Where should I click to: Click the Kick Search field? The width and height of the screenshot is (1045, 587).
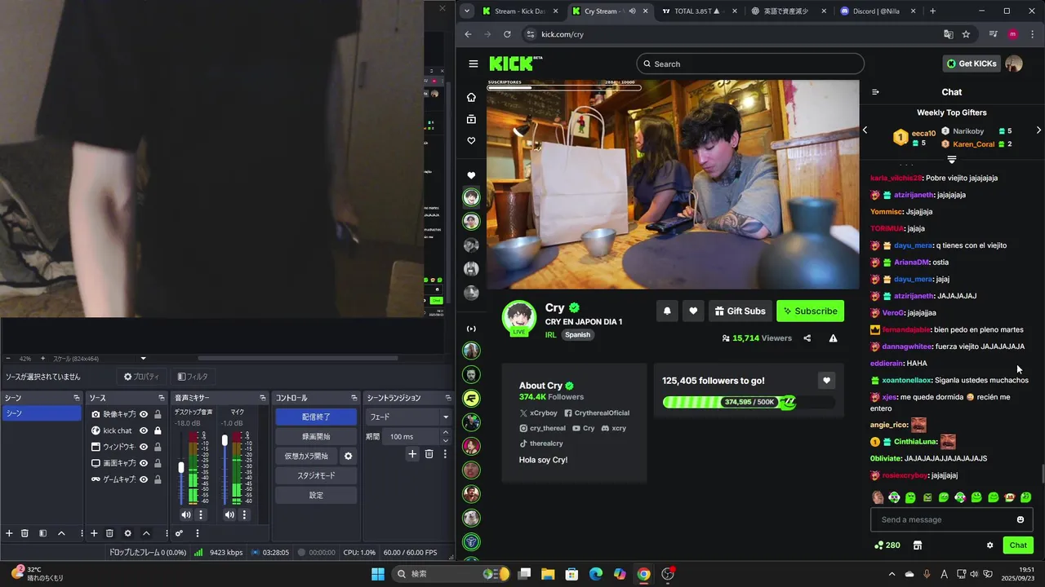pos(749,64)
